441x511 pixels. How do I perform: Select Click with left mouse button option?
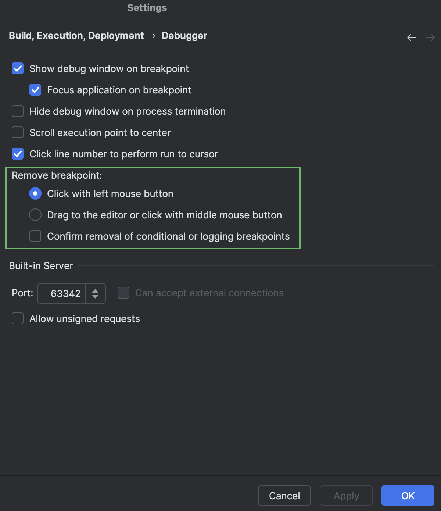pyautogui.click(x=35, y=193)
